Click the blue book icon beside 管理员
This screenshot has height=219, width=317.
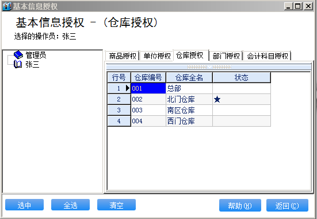tap(18, 54)
